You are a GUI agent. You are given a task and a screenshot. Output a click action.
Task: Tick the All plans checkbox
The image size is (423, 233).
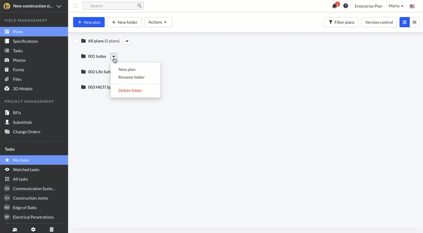pos(76,41)
